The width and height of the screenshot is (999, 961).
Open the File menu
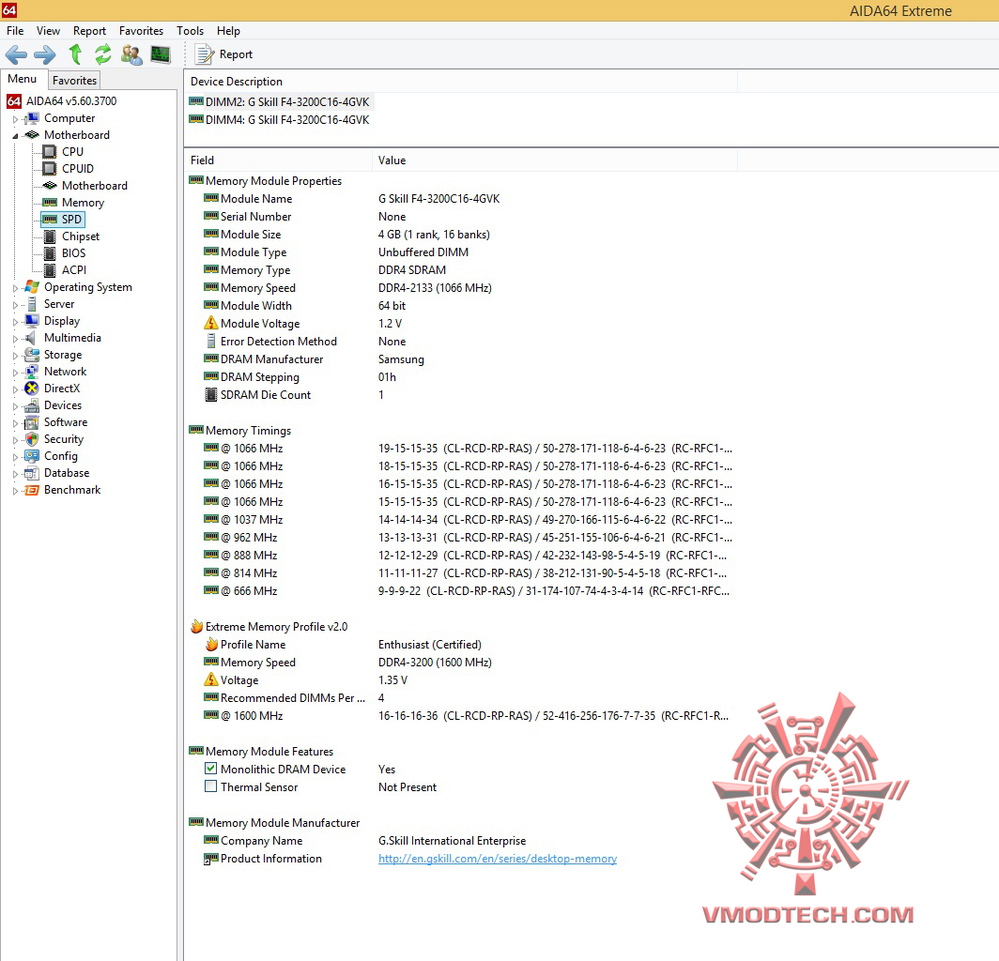tap(15, 31)
